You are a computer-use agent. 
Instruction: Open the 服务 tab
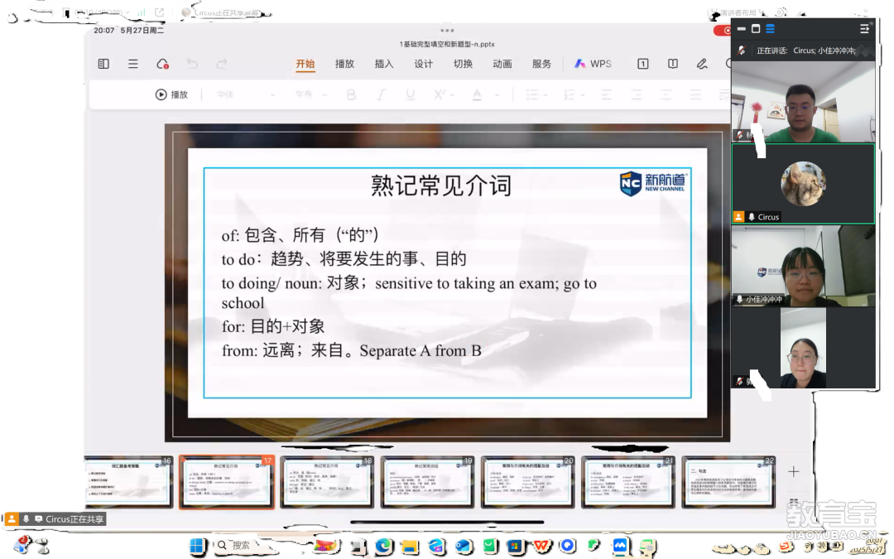541,64
